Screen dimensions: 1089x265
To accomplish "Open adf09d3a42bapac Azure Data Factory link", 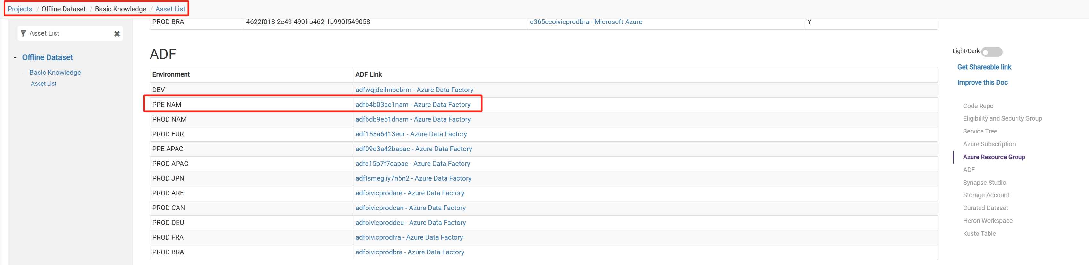I will tap(414, 149).
